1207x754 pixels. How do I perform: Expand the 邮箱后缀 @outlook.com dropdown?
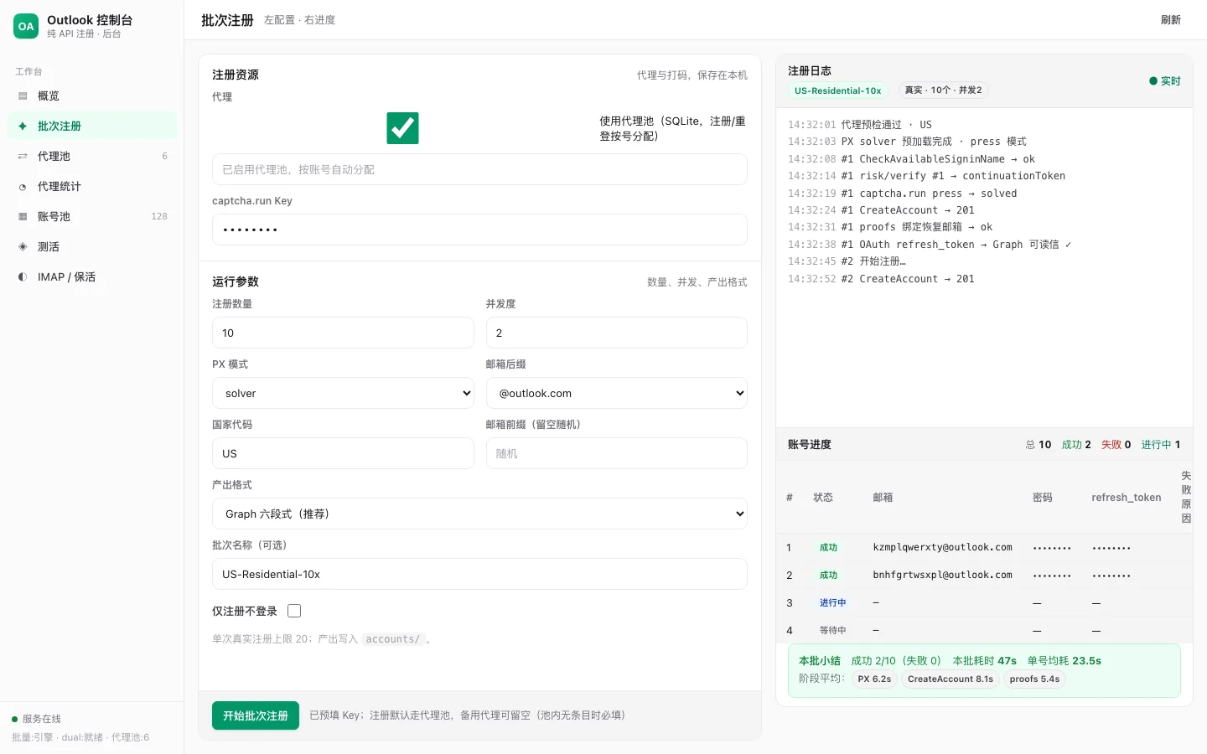(x=617, y=393)
